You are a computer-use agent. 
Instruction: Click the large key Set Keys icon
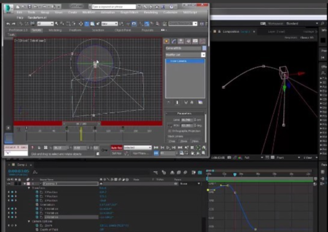(104, 150)
